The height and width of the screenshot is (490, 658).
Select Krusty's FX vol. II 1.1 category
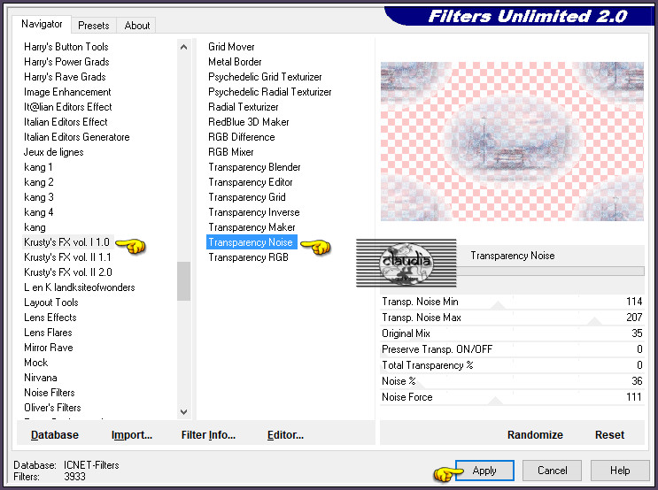[x=67, y=257]
